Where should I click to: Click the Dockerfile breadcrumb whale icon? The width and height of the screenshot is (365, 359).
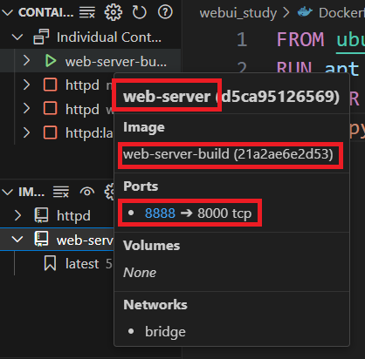(x=305, y=12)
